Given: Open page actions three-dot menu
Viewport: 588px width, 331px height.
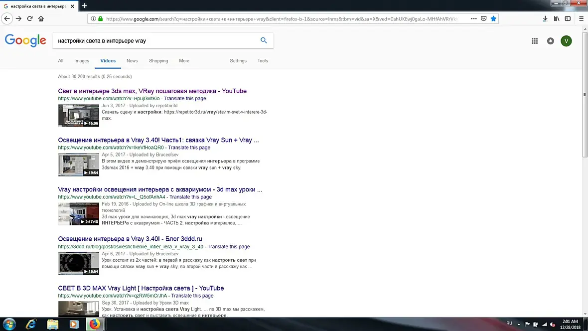Looking at the screenshot, I should click(x=473, y=18).
